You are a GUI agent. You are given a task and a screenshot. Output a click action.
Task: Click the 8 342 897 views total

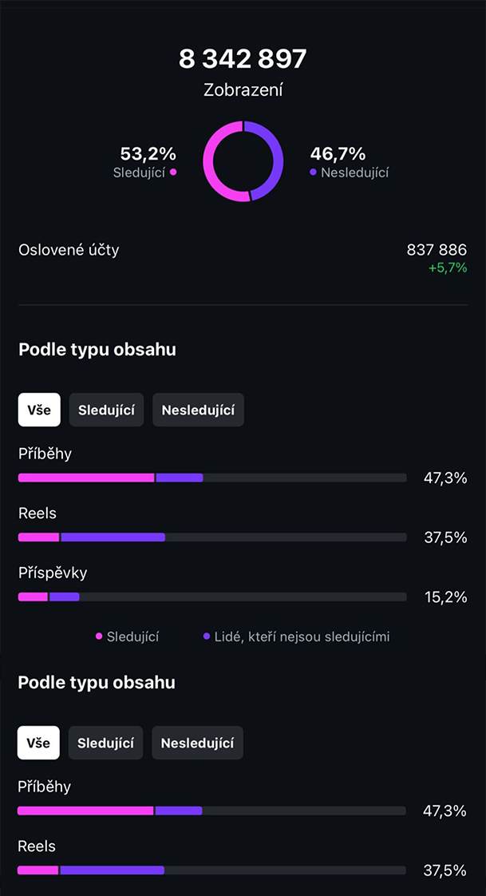(243, 59)
